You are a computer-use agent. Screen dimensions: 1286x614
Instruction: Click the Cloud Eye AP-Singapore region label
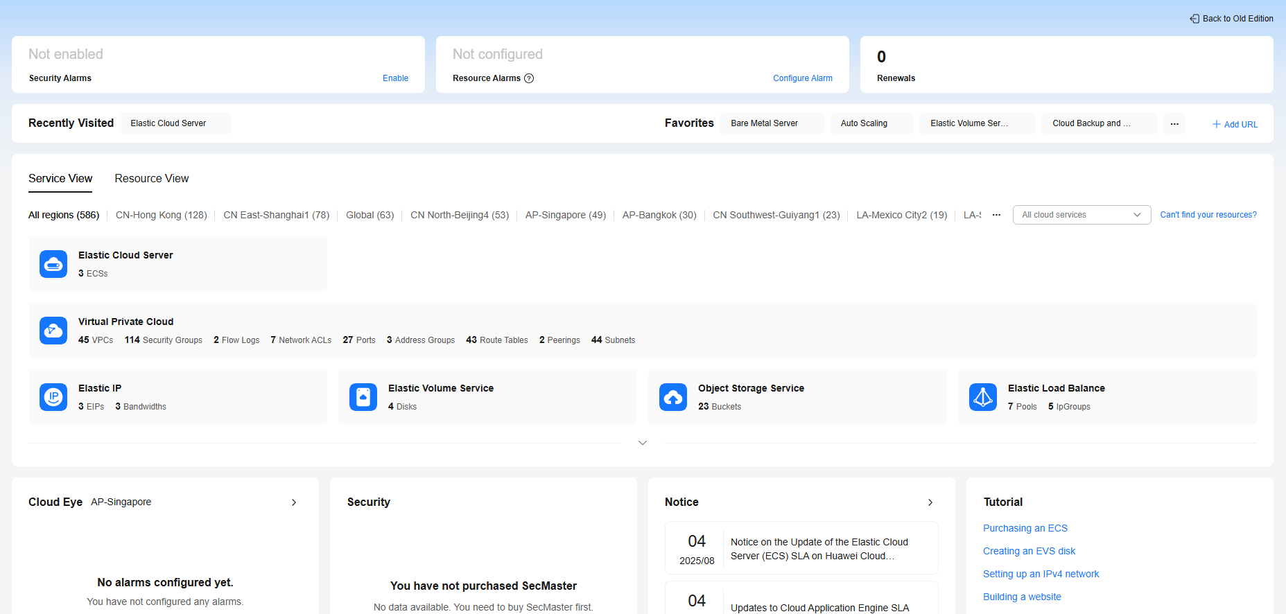pos(121,502)
